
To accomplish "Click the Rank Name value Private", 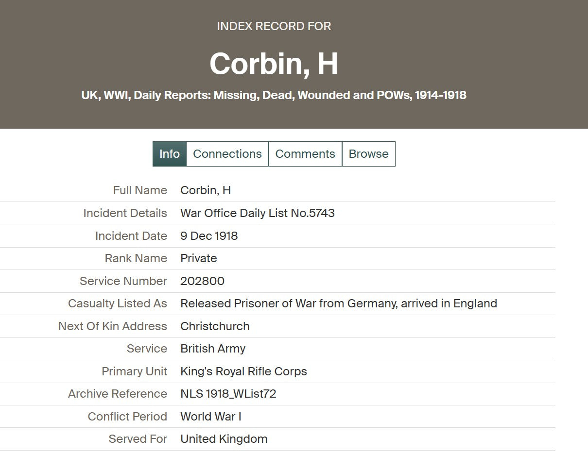I will tap(199, 258).
